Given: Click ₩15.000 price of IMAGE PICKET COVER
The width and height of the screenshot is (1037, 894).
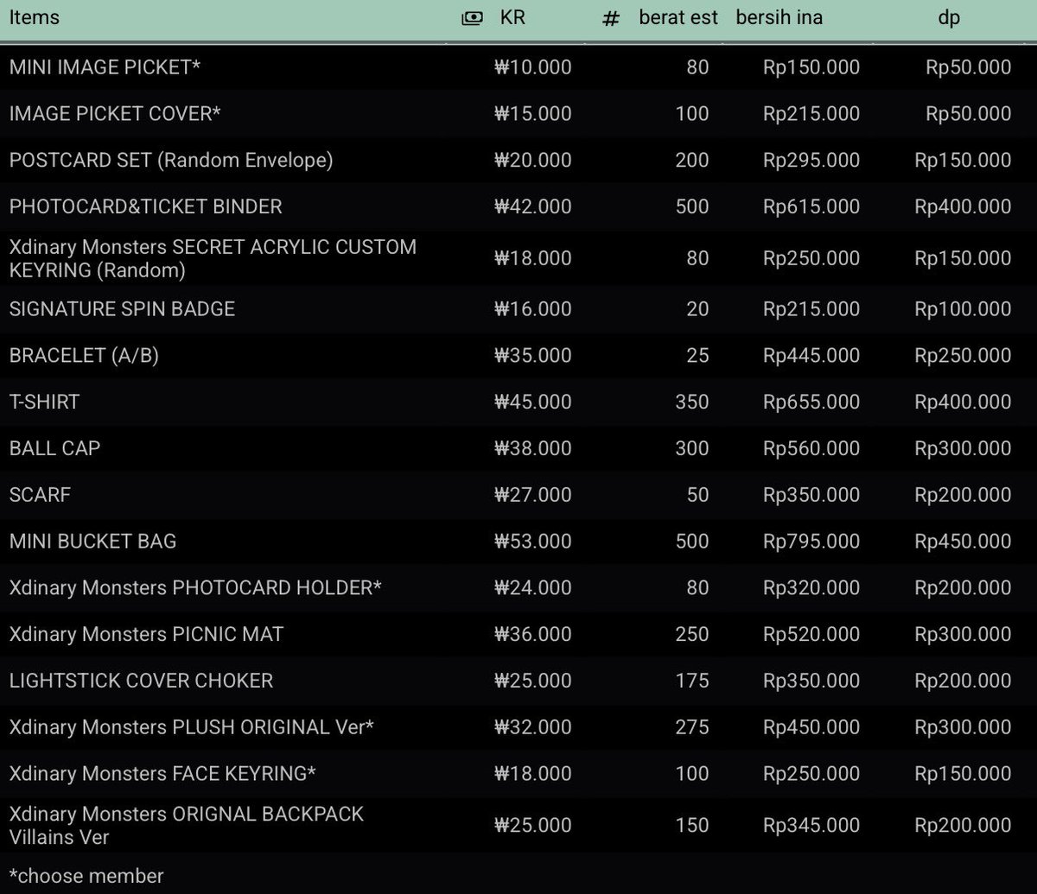Looking at the screenshot, I should pos(532,114).
